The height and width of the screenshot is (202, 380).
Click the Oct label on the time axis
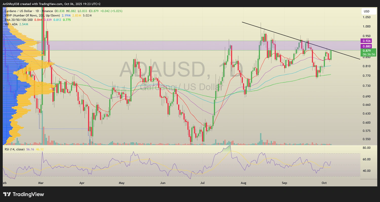point(324,183)
